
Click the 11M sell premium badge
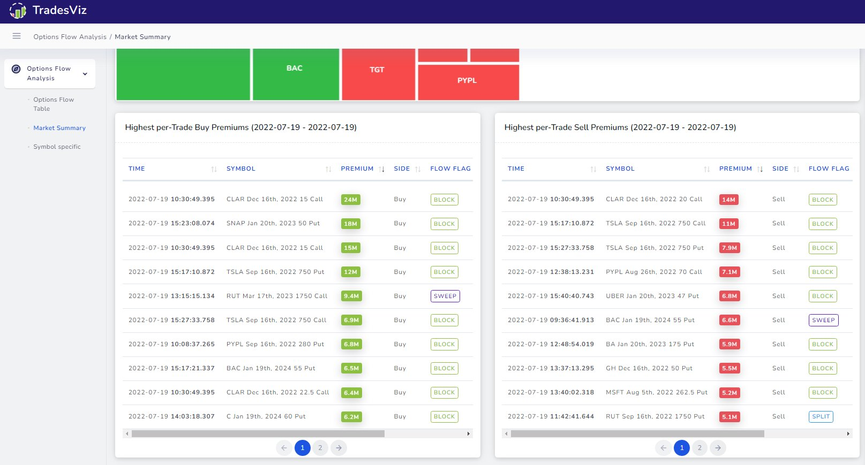click(x=729, y=224)
